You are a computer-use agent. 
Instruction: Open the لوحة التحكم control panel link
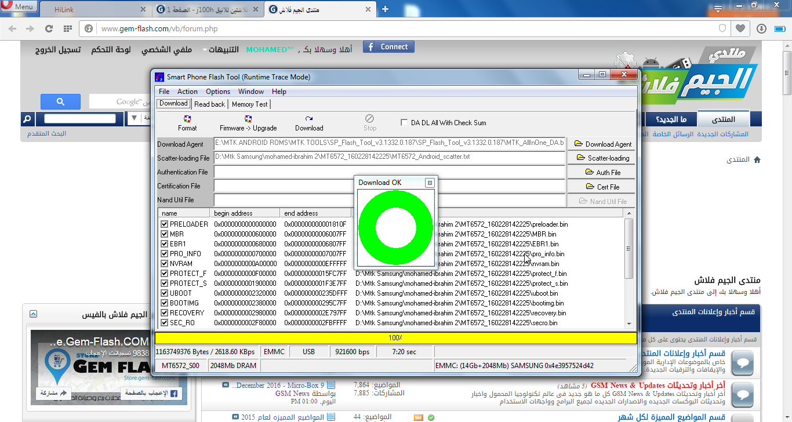(x=111, y=50)
